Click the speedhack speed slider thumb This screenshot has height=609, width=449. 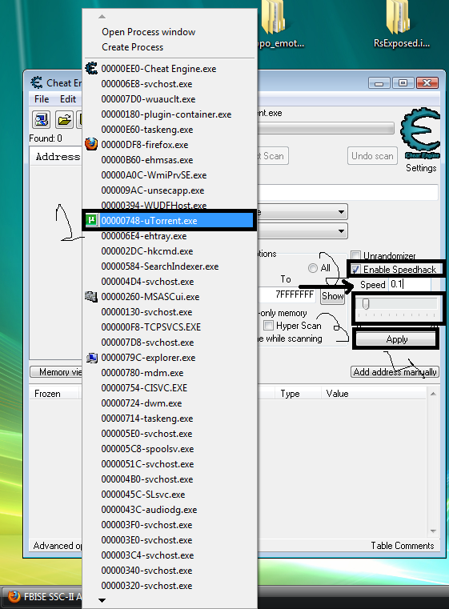point(365,304)
